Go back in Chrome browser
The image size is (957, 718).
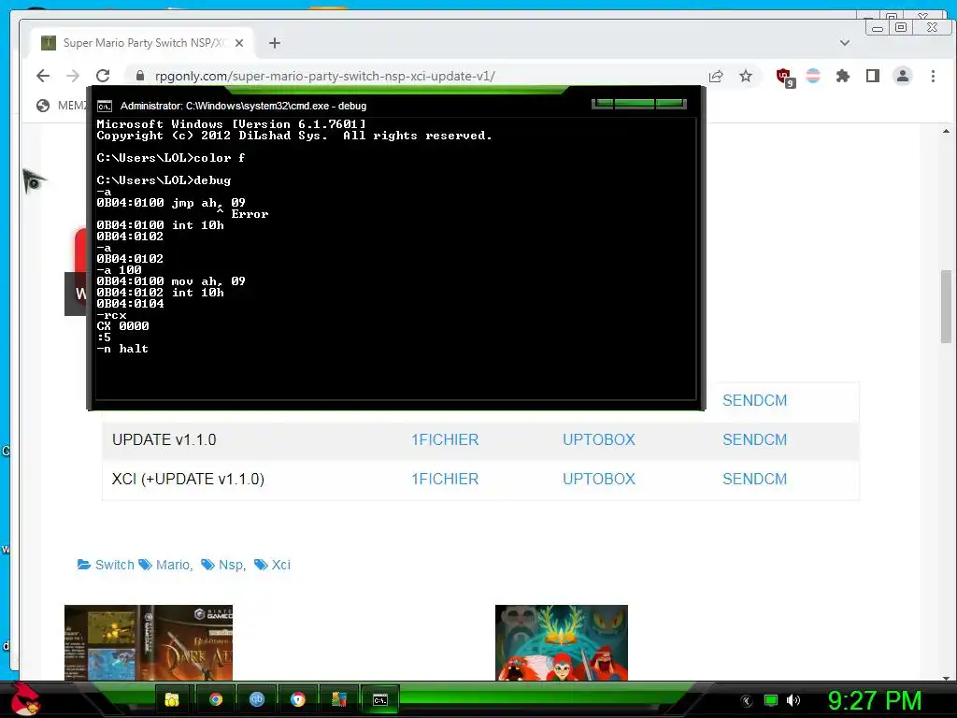coord(43,76)
